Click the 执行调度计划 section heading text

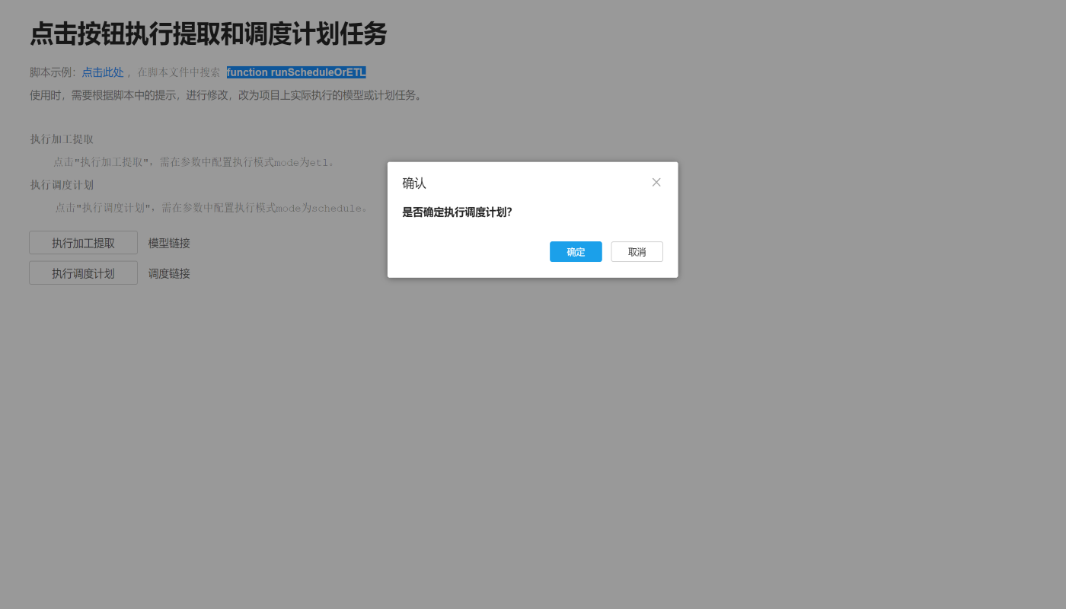62,185
